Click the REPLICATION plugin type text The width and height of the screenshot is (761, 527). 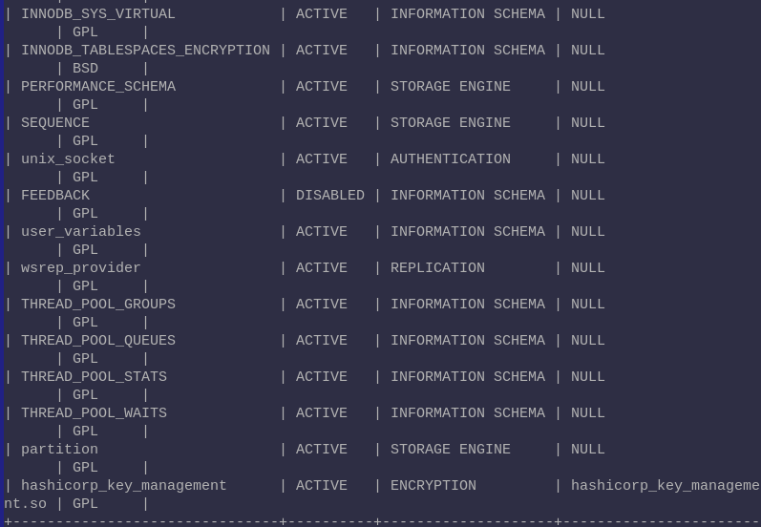[x=437, y=268]
